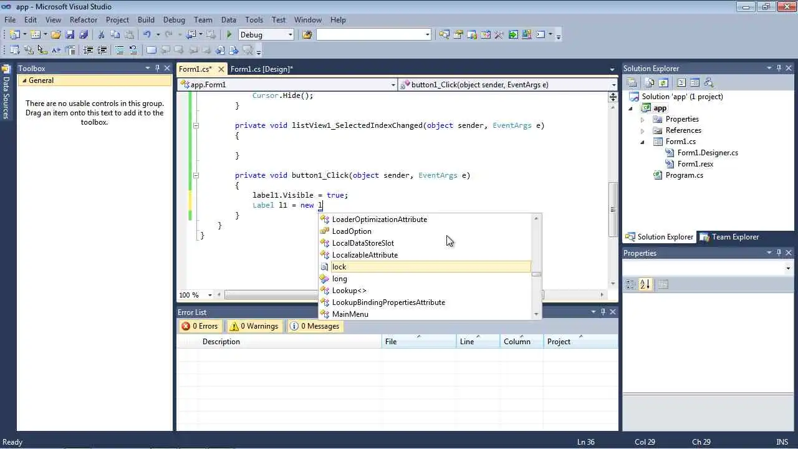Click the Undo arrow icon
The height and width of the screenshot is (449, 798).
147,35
